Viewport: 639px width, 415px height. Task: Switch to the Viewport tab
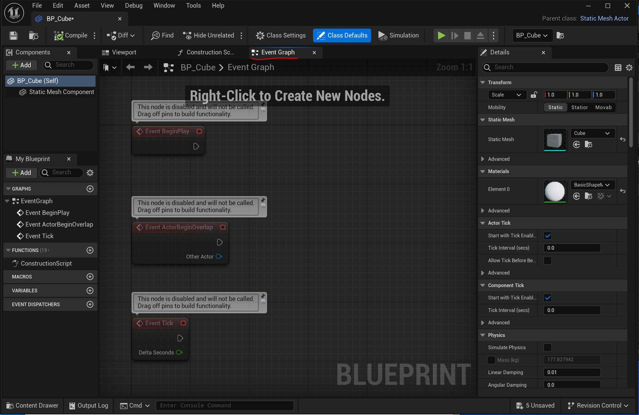click(123, 53)
